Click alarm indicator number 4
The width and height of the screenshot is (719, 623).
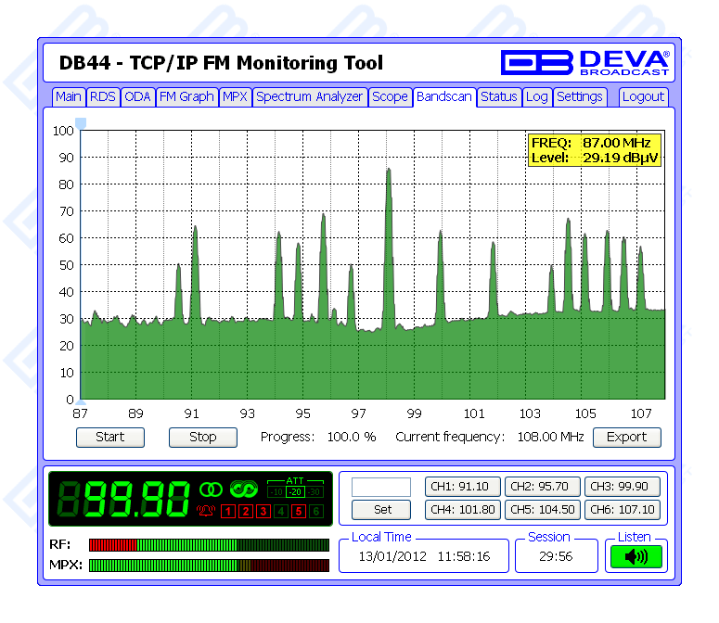click(280, 512)
